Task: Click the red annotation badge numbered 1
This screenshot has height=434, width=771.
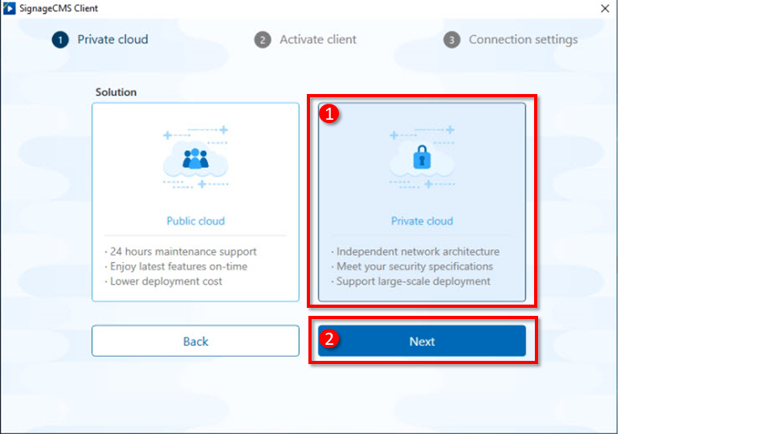Action: (x=328, y=114)
